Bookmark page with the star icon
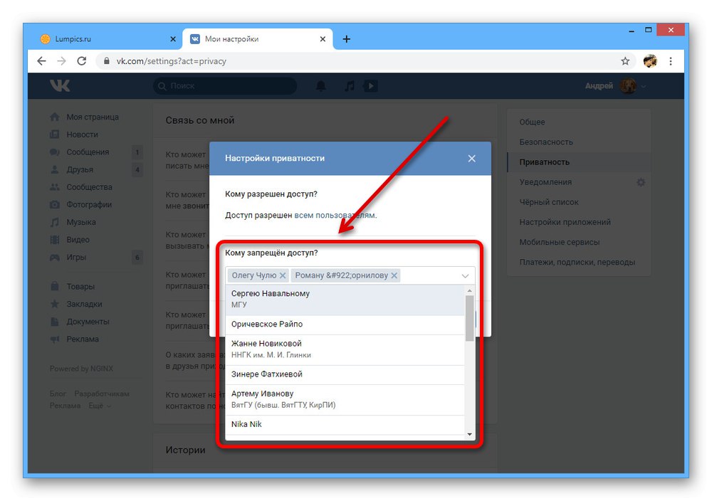Screen dimensions: 712x501 pos(625,61)
